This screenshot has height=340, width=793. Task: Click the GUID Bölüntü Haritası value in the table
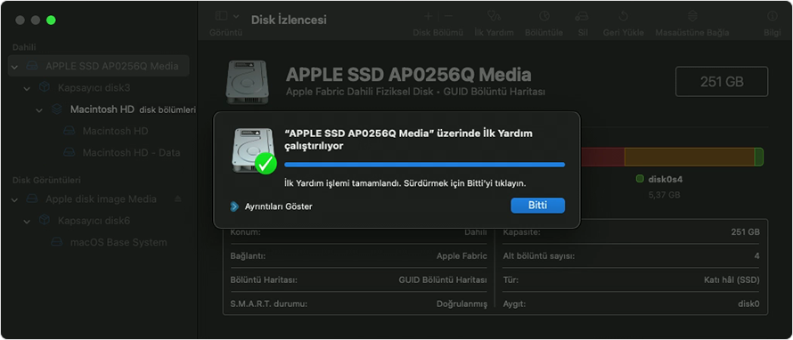[x=443, y=279]
